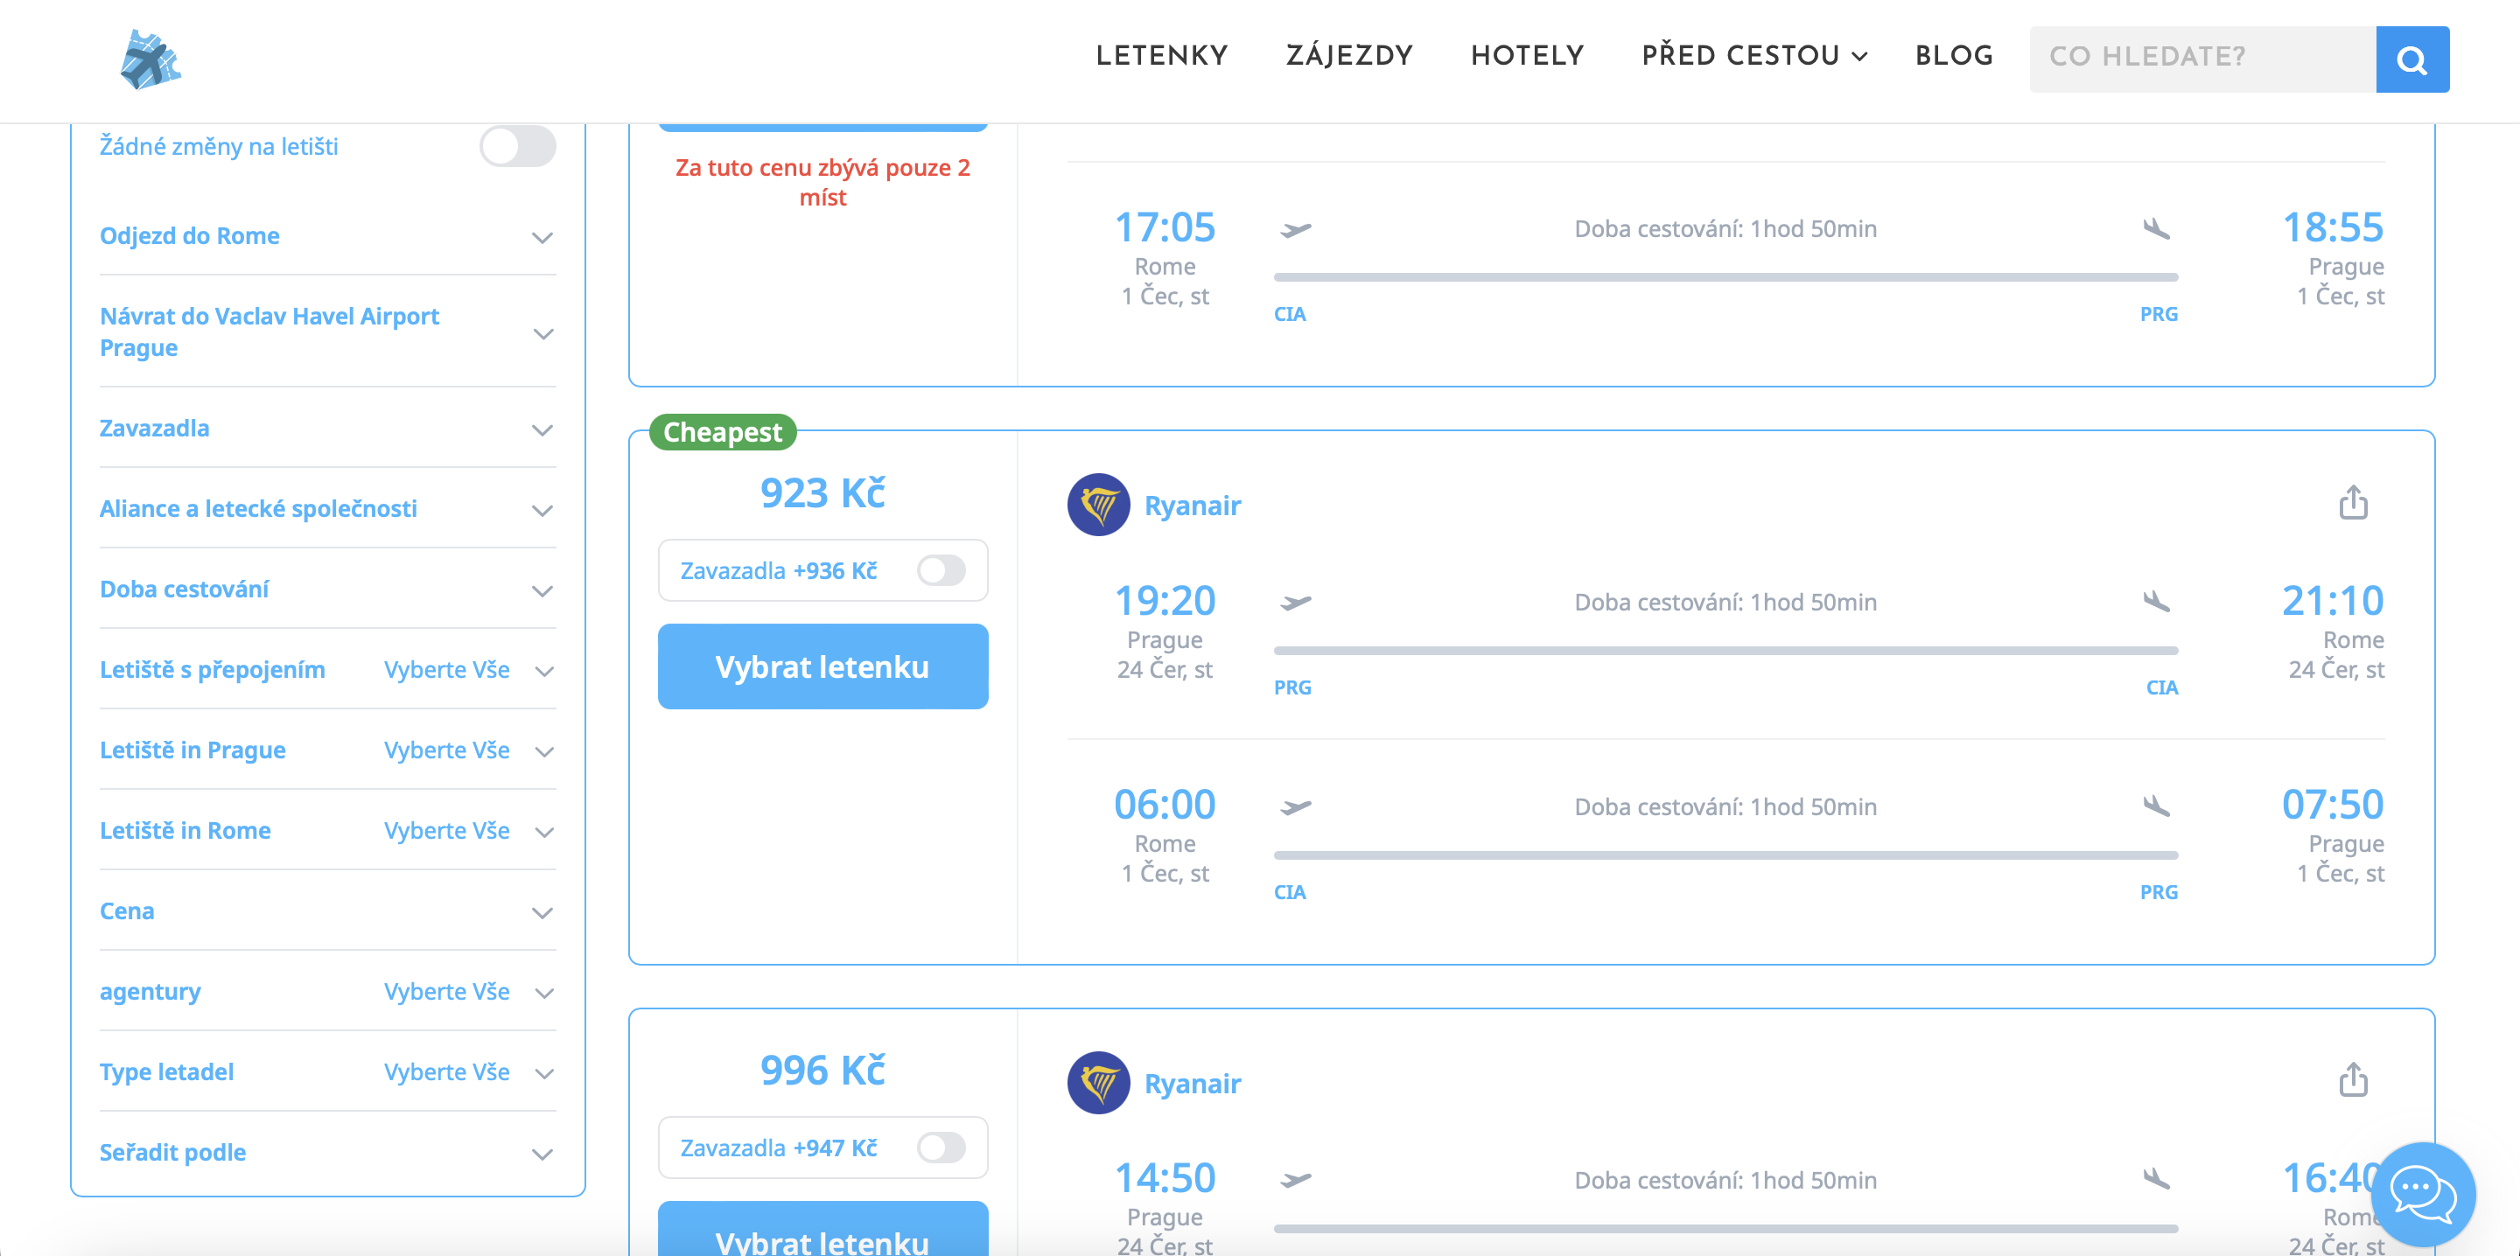Go to the HOTELY page
Viewport: 2520px width, 1256px height.
[x=1527, y=56]
